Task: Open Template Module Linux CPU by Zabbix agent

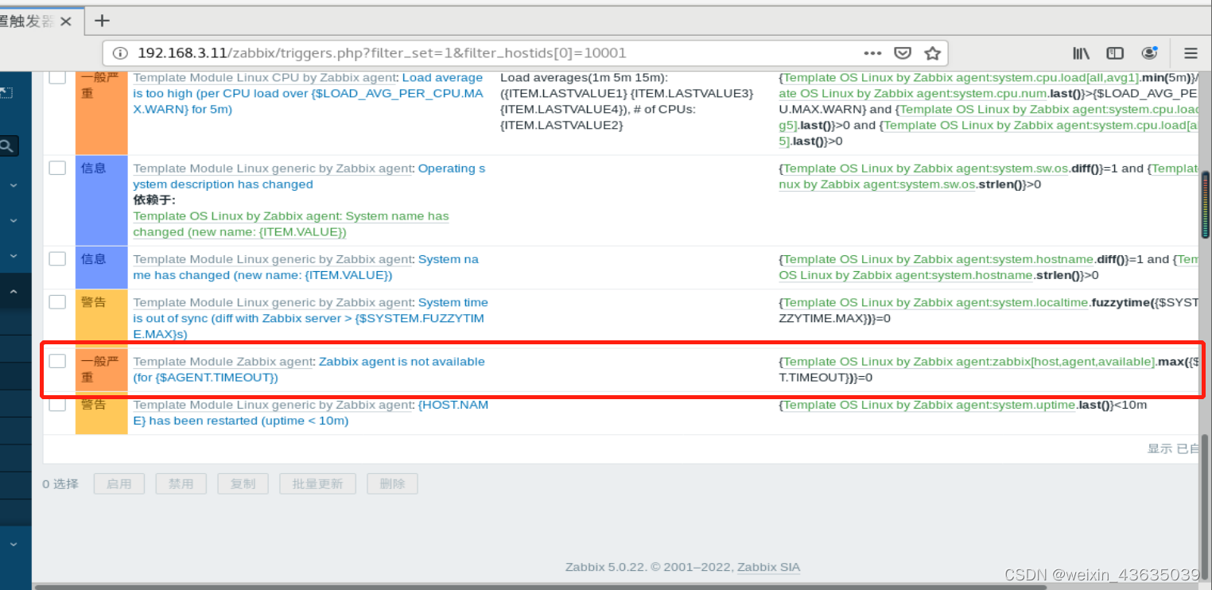Action: coord(264,77)
